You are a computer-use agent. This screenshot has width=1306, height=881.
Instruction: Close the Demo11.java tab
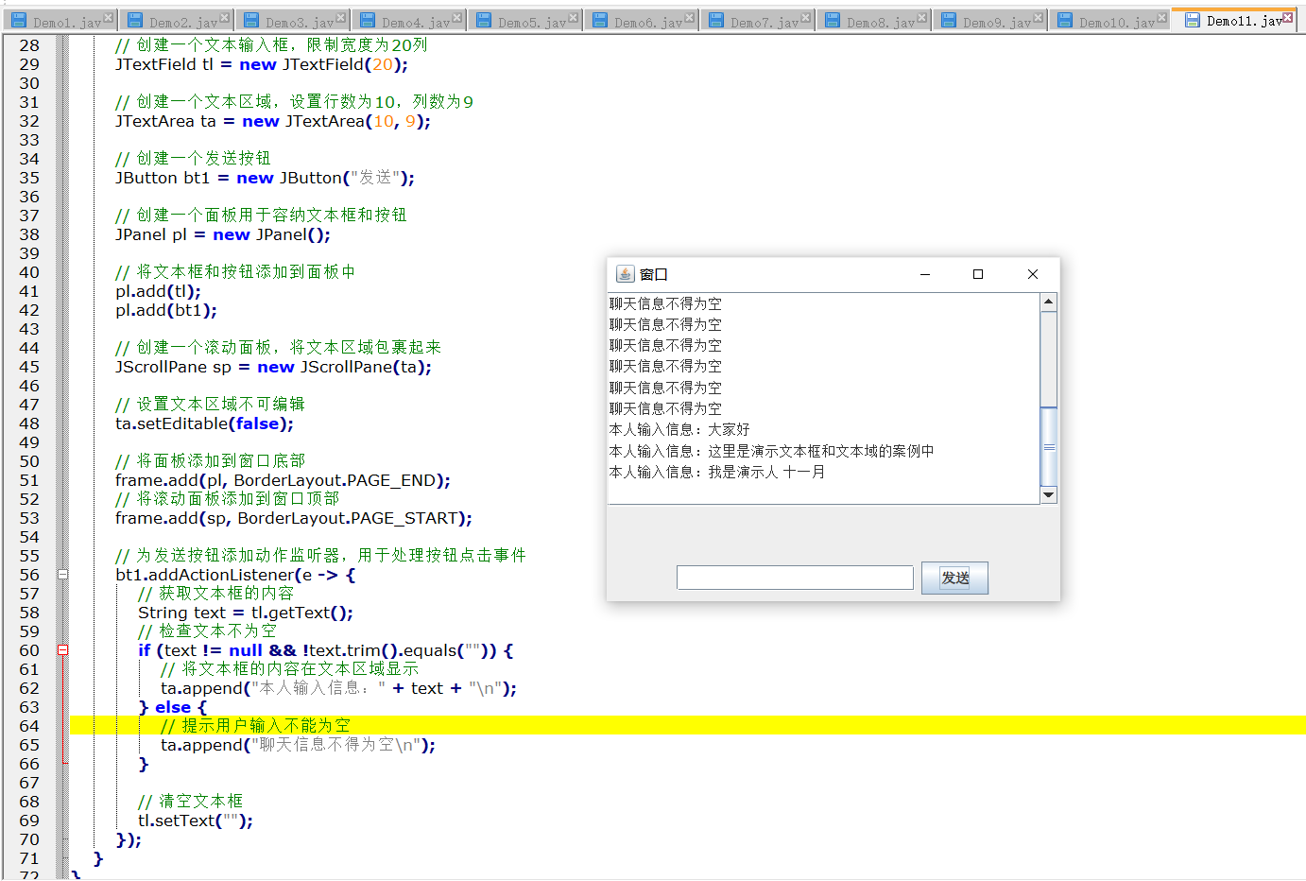(1287, 18)
